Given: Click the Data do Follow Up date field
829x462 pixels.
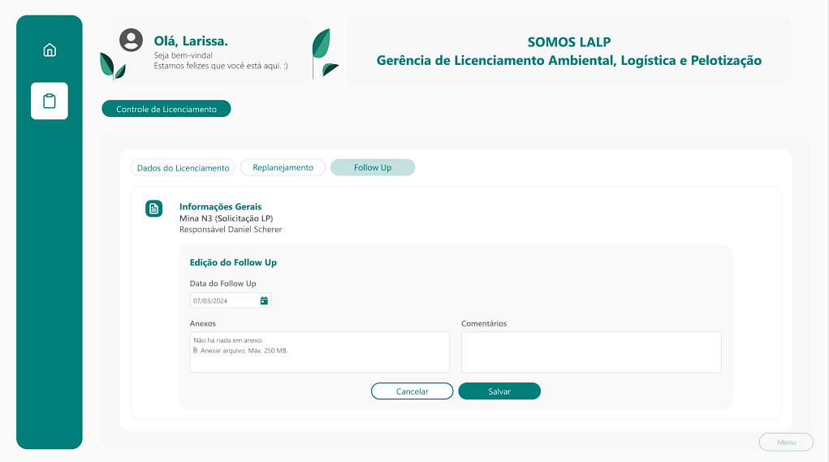Looking at the screenshot, I should pos(231,300).
